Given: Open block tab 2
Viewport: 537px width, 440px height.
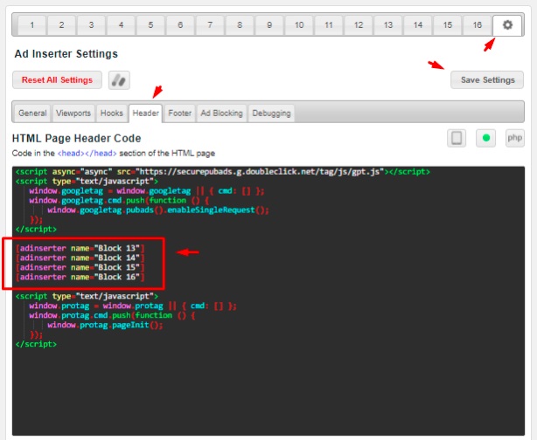Looking at the screenshot, I should (x=61, y=25).
